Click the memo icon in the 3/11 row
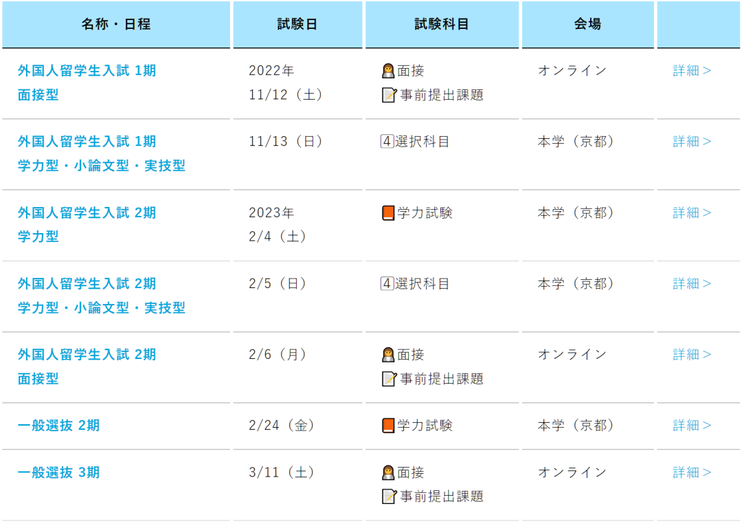This screenshot has height=524, width=742. point(389,496)
